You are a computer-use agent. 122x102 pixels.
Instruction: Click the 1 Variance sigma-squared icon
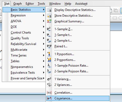click(49, 79)
